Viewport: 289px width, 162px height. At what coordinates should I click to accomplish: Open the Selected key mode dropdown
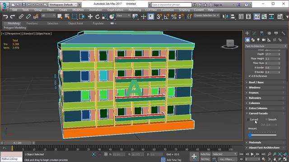pos(224,154)
